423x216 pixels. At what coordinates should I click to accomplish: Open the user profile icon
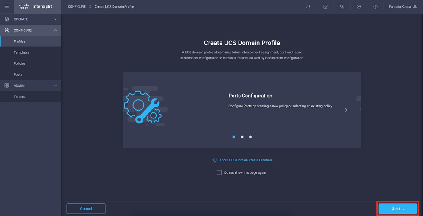pyautogui.click(x=415, y=7)
